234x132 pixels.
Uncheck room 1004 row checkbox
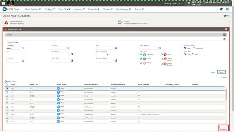pyautogui.click(x=7, y=88)
